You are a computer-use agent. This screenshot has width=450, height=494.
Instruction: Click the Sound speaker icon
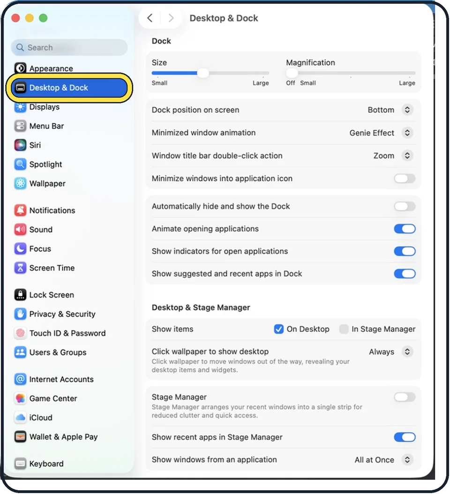(x=21, y=229)
